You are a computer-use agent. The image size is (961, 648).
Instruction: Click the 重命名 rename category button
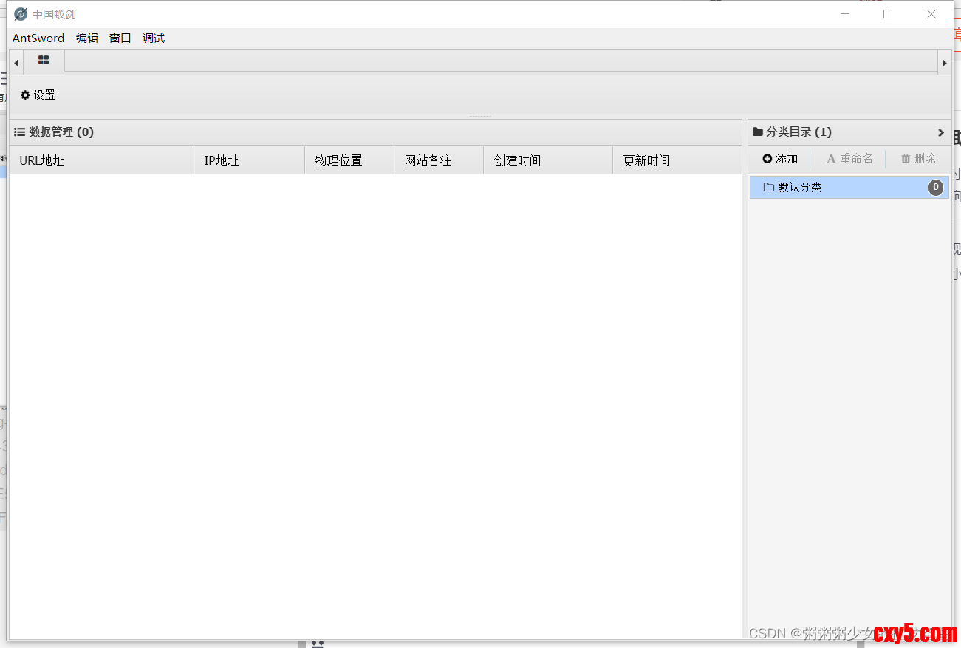tap(849, 159)
